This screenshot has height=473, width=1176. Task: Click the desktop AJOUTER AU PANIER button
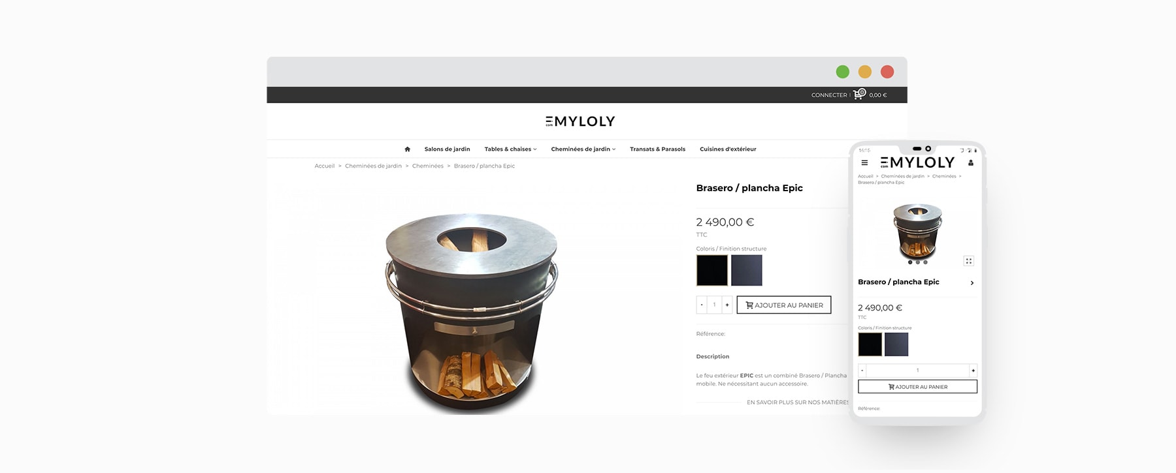[784, 305]
